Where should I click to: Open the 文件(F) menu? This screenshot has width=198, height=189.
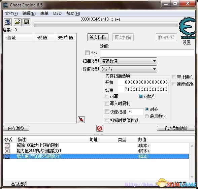click(x=11, y=13)
